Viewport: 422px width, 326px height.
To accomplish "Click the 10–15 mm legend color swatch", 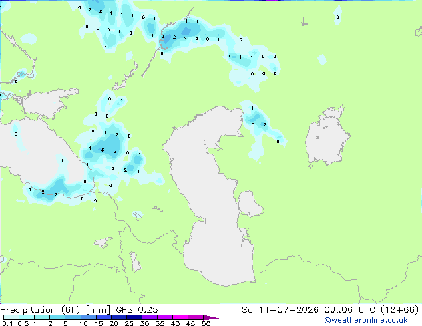I will click(x=88, y=317).
